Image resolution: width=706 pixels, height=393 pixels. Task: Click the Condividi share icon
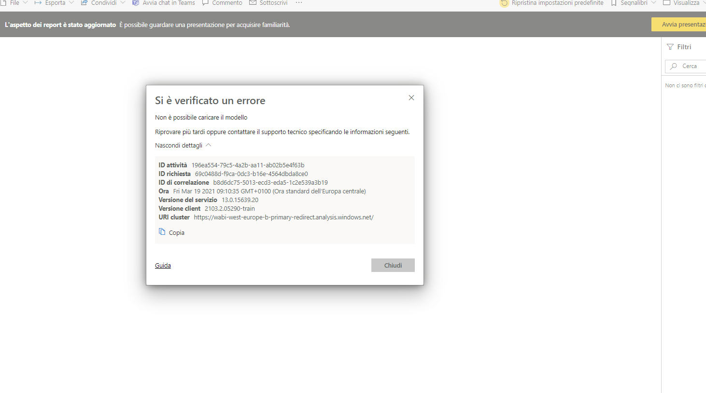tap(84, 3)
